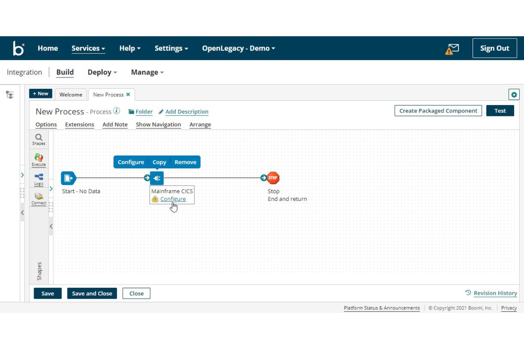Open the Folder link
This screenshot has height=349, width=524.
click(144, 112)
